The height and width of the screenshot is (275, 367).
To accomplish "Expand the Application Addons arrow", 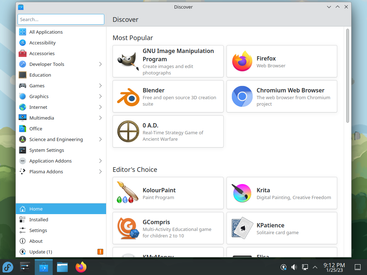I will [x=100, y=161].
